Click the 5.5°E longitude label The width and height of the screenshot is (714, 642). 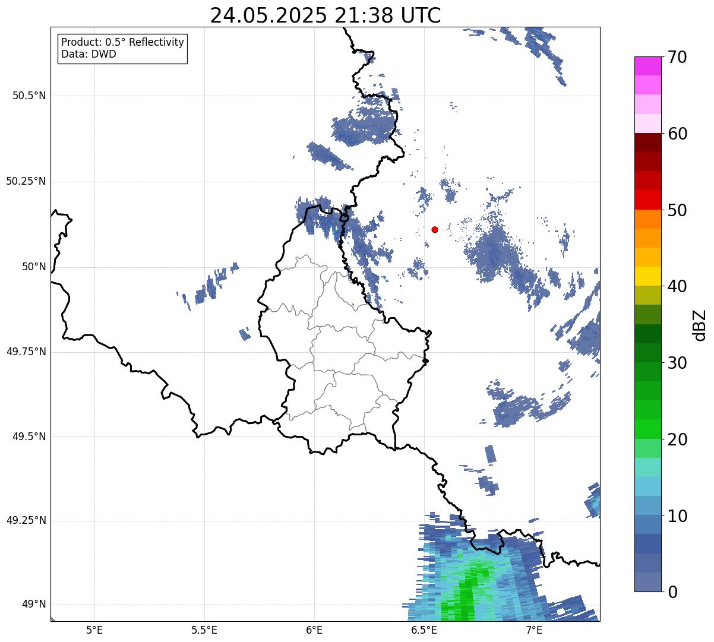[x=204, y=630]
